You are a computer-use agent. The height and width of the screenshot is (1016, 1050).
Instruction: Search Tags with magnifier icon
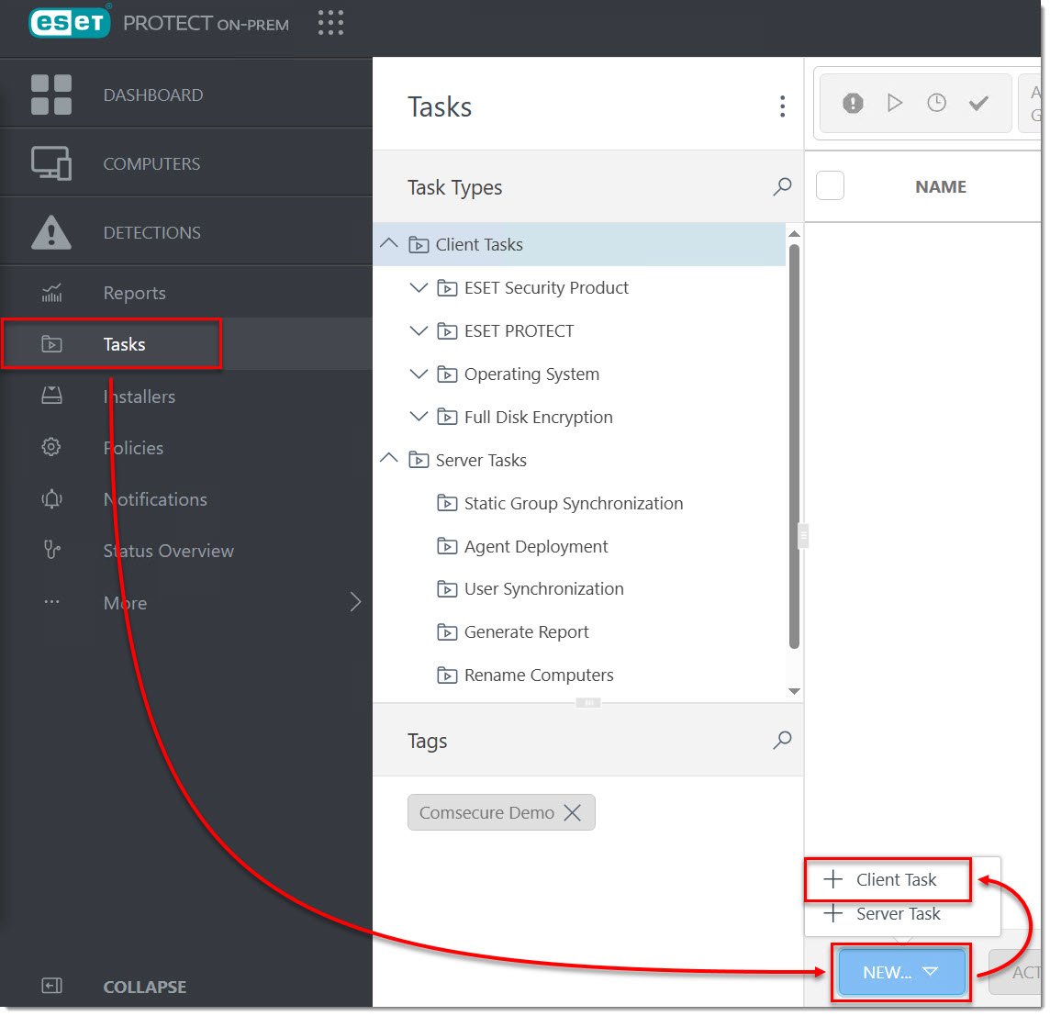pyautogui.click(x=782, y=740)
